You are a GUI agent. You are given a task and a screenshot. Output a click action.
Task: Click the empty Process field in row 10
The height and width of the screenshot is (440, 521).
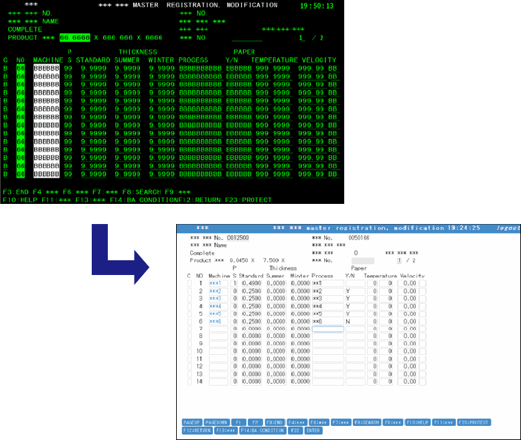click(x=328, y=351)
